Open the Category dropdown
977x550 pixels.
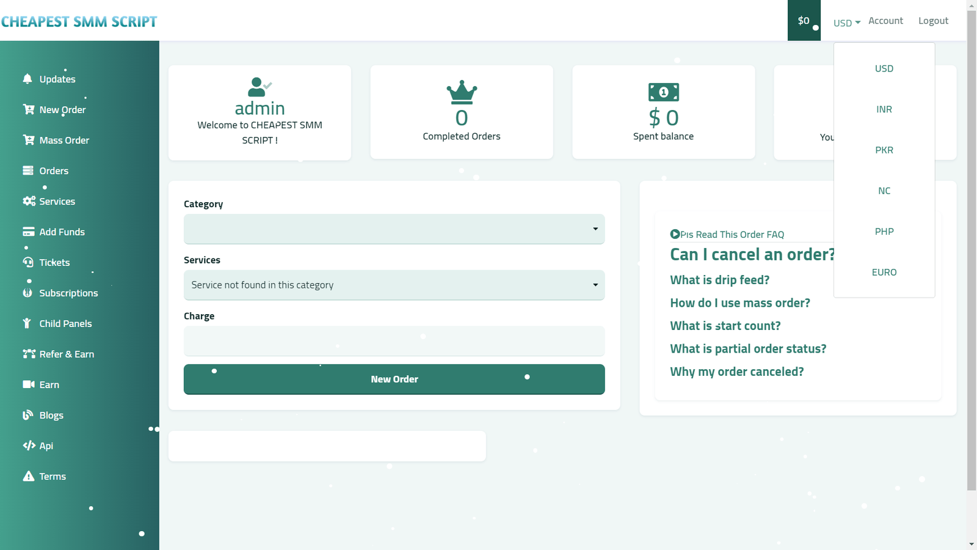coord(394,229)
